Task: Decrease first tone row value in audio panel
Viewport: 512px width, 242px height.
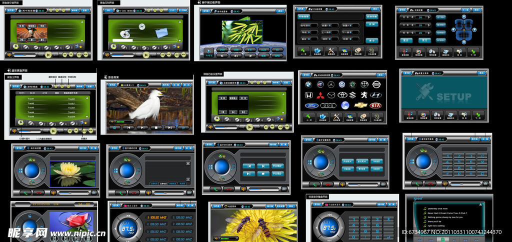Action: pyautogui.click(x=413, y=17)
